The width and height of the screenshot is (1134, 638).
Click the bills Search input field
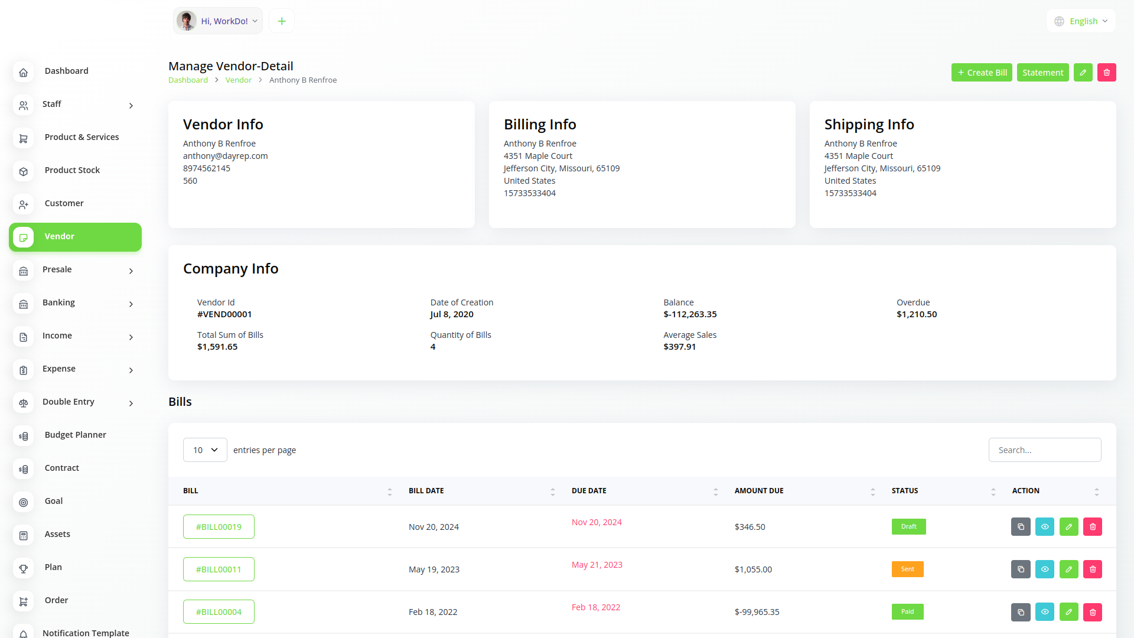click(x=1044, y=450)
